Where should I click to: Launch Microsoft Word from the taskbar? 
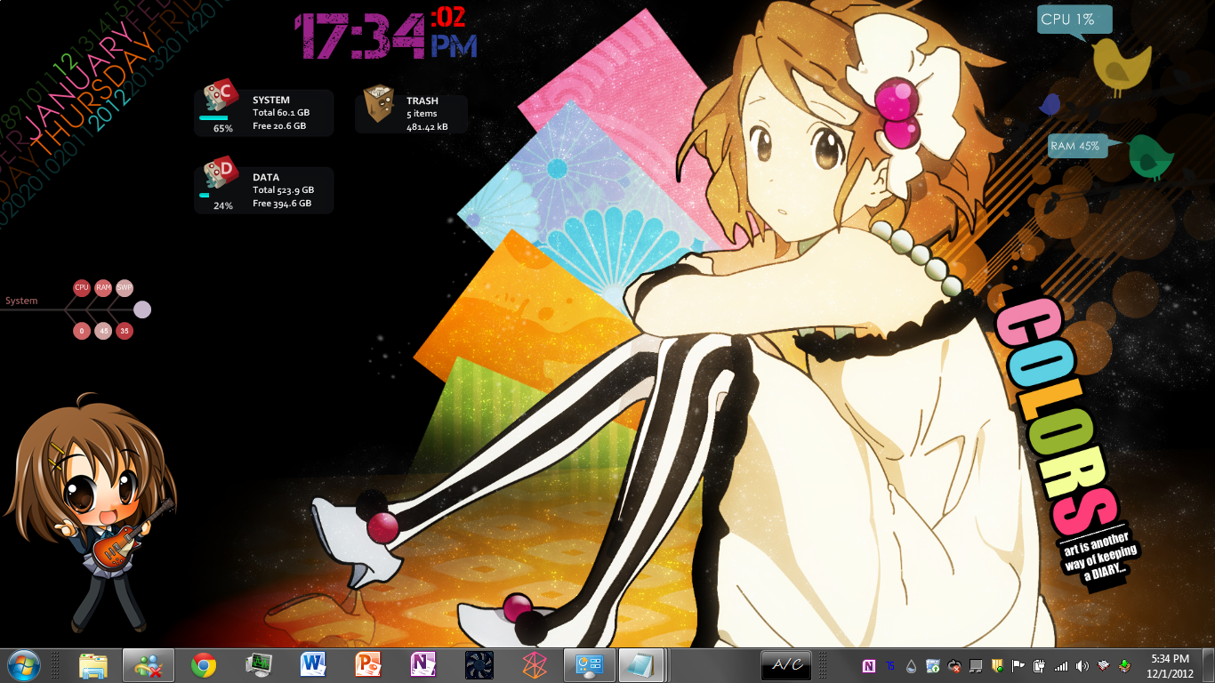click(x=313, y=665)
